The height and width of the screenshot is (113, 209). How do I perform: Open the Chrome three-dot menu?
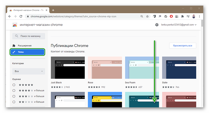[x=199, y=16]
